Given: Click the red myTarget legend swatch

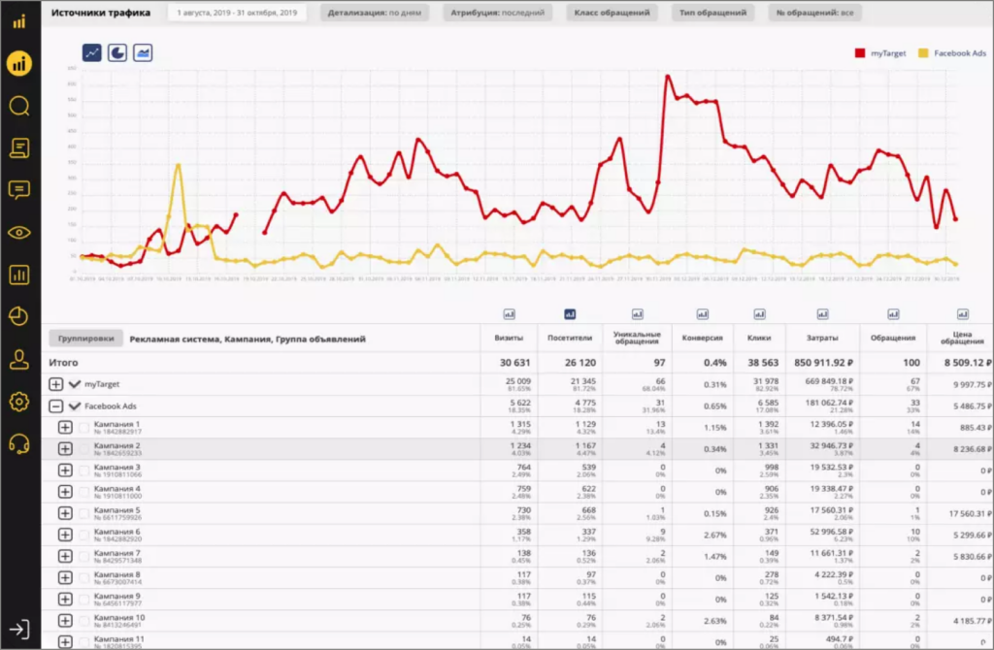Looking at the screenshot, I should [860, 53].
